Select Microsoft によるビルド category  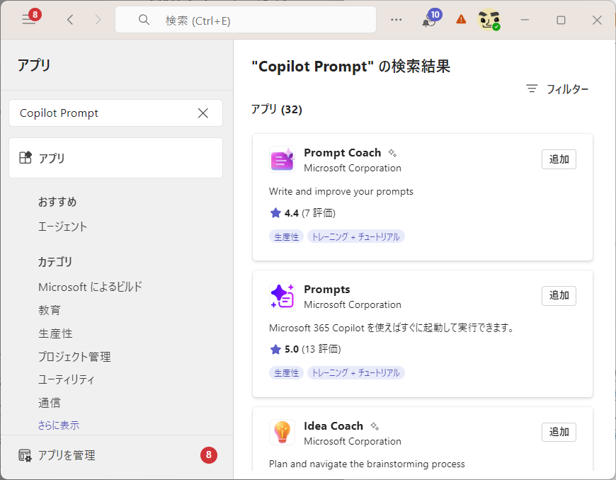click(90, 287)
